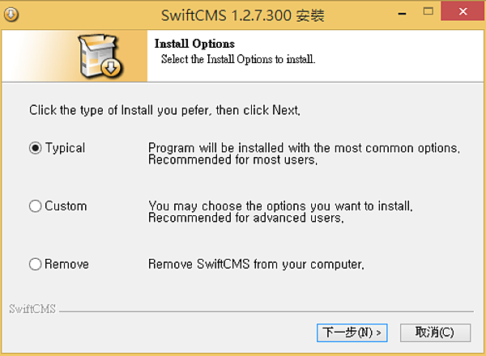Image resolution: width=486 pixels, height=356 pixels.
Task: Click the SwiftCMS branding text at bottom
Action: [x=32, y=309]
